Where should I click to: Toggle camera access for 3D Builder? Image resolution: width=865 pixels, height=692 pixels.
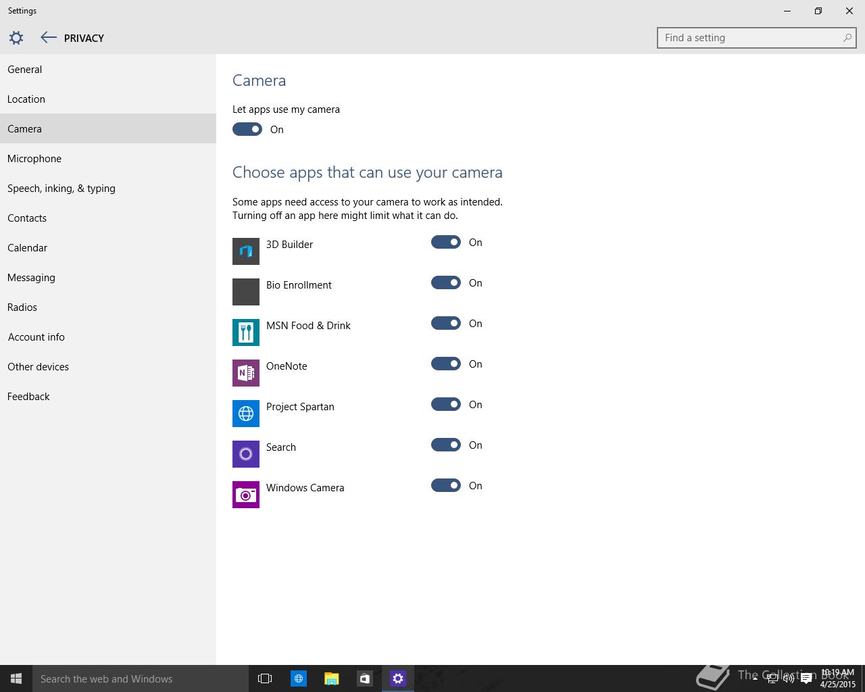[446, 242]
